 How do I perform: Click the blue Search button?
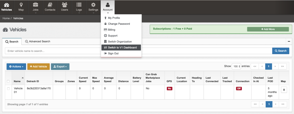click(x=281, y=51)
